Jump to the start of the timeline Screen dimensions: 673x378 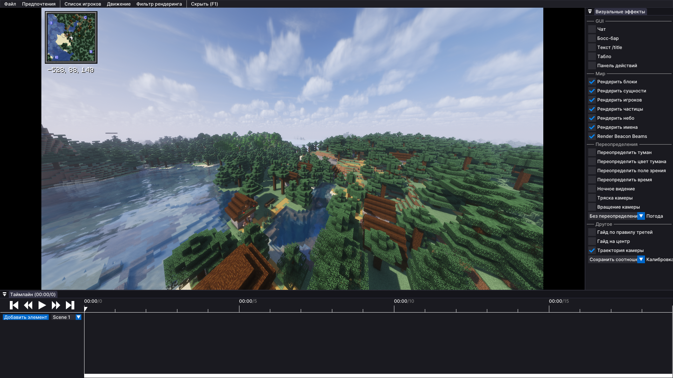pyautogui.click(x=14, y=305)
